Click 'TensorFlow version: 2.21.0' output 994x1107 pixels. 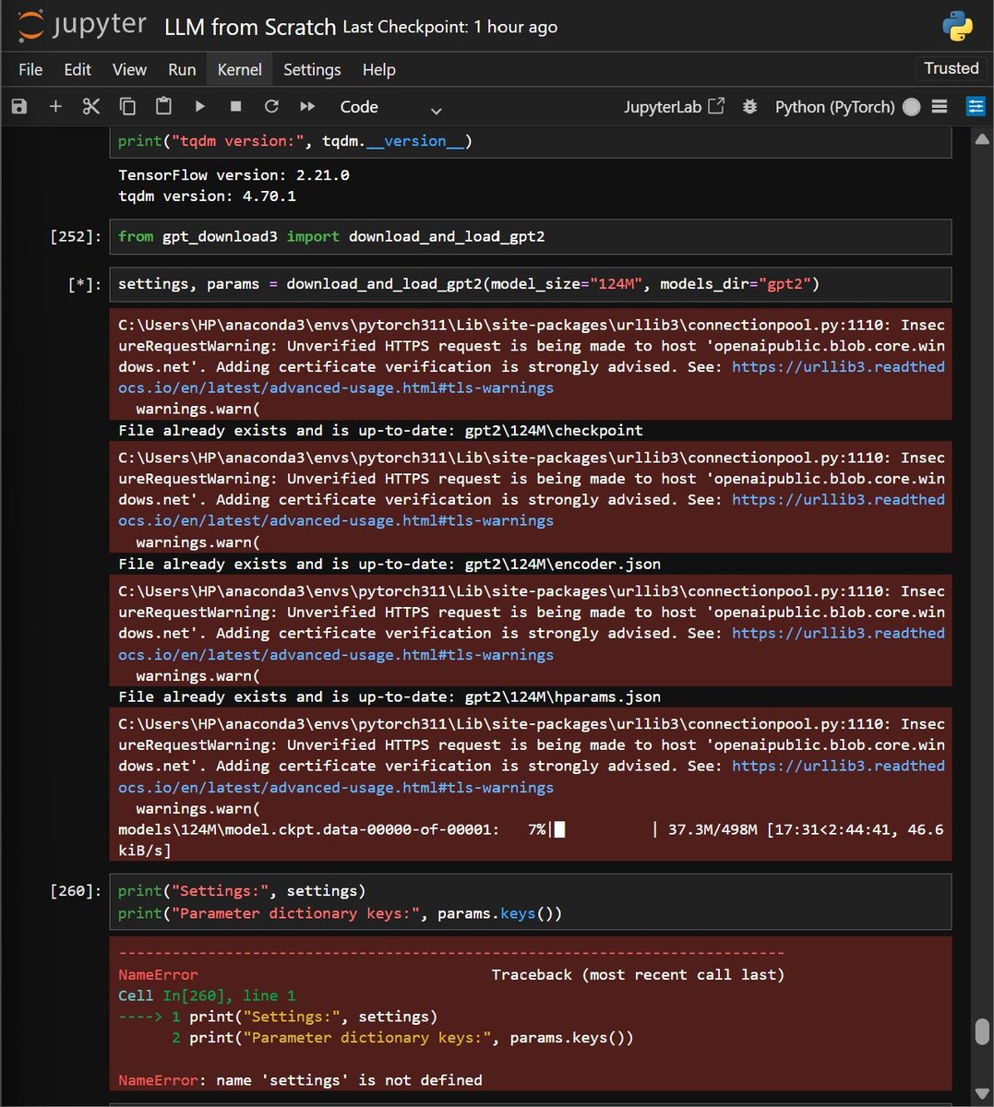pos(234,175)
